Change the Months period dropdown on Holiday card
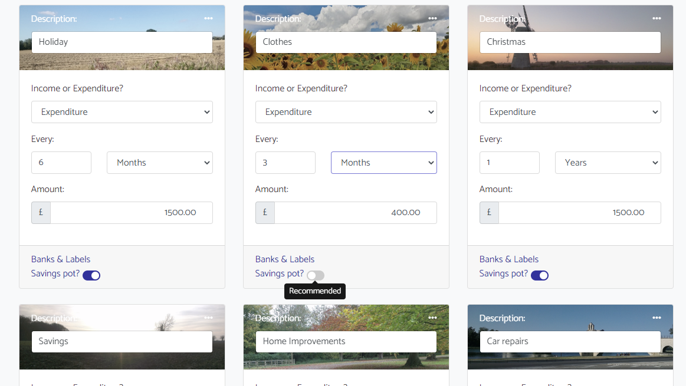Viewport: 686px width, 386px height. [160, 163]
